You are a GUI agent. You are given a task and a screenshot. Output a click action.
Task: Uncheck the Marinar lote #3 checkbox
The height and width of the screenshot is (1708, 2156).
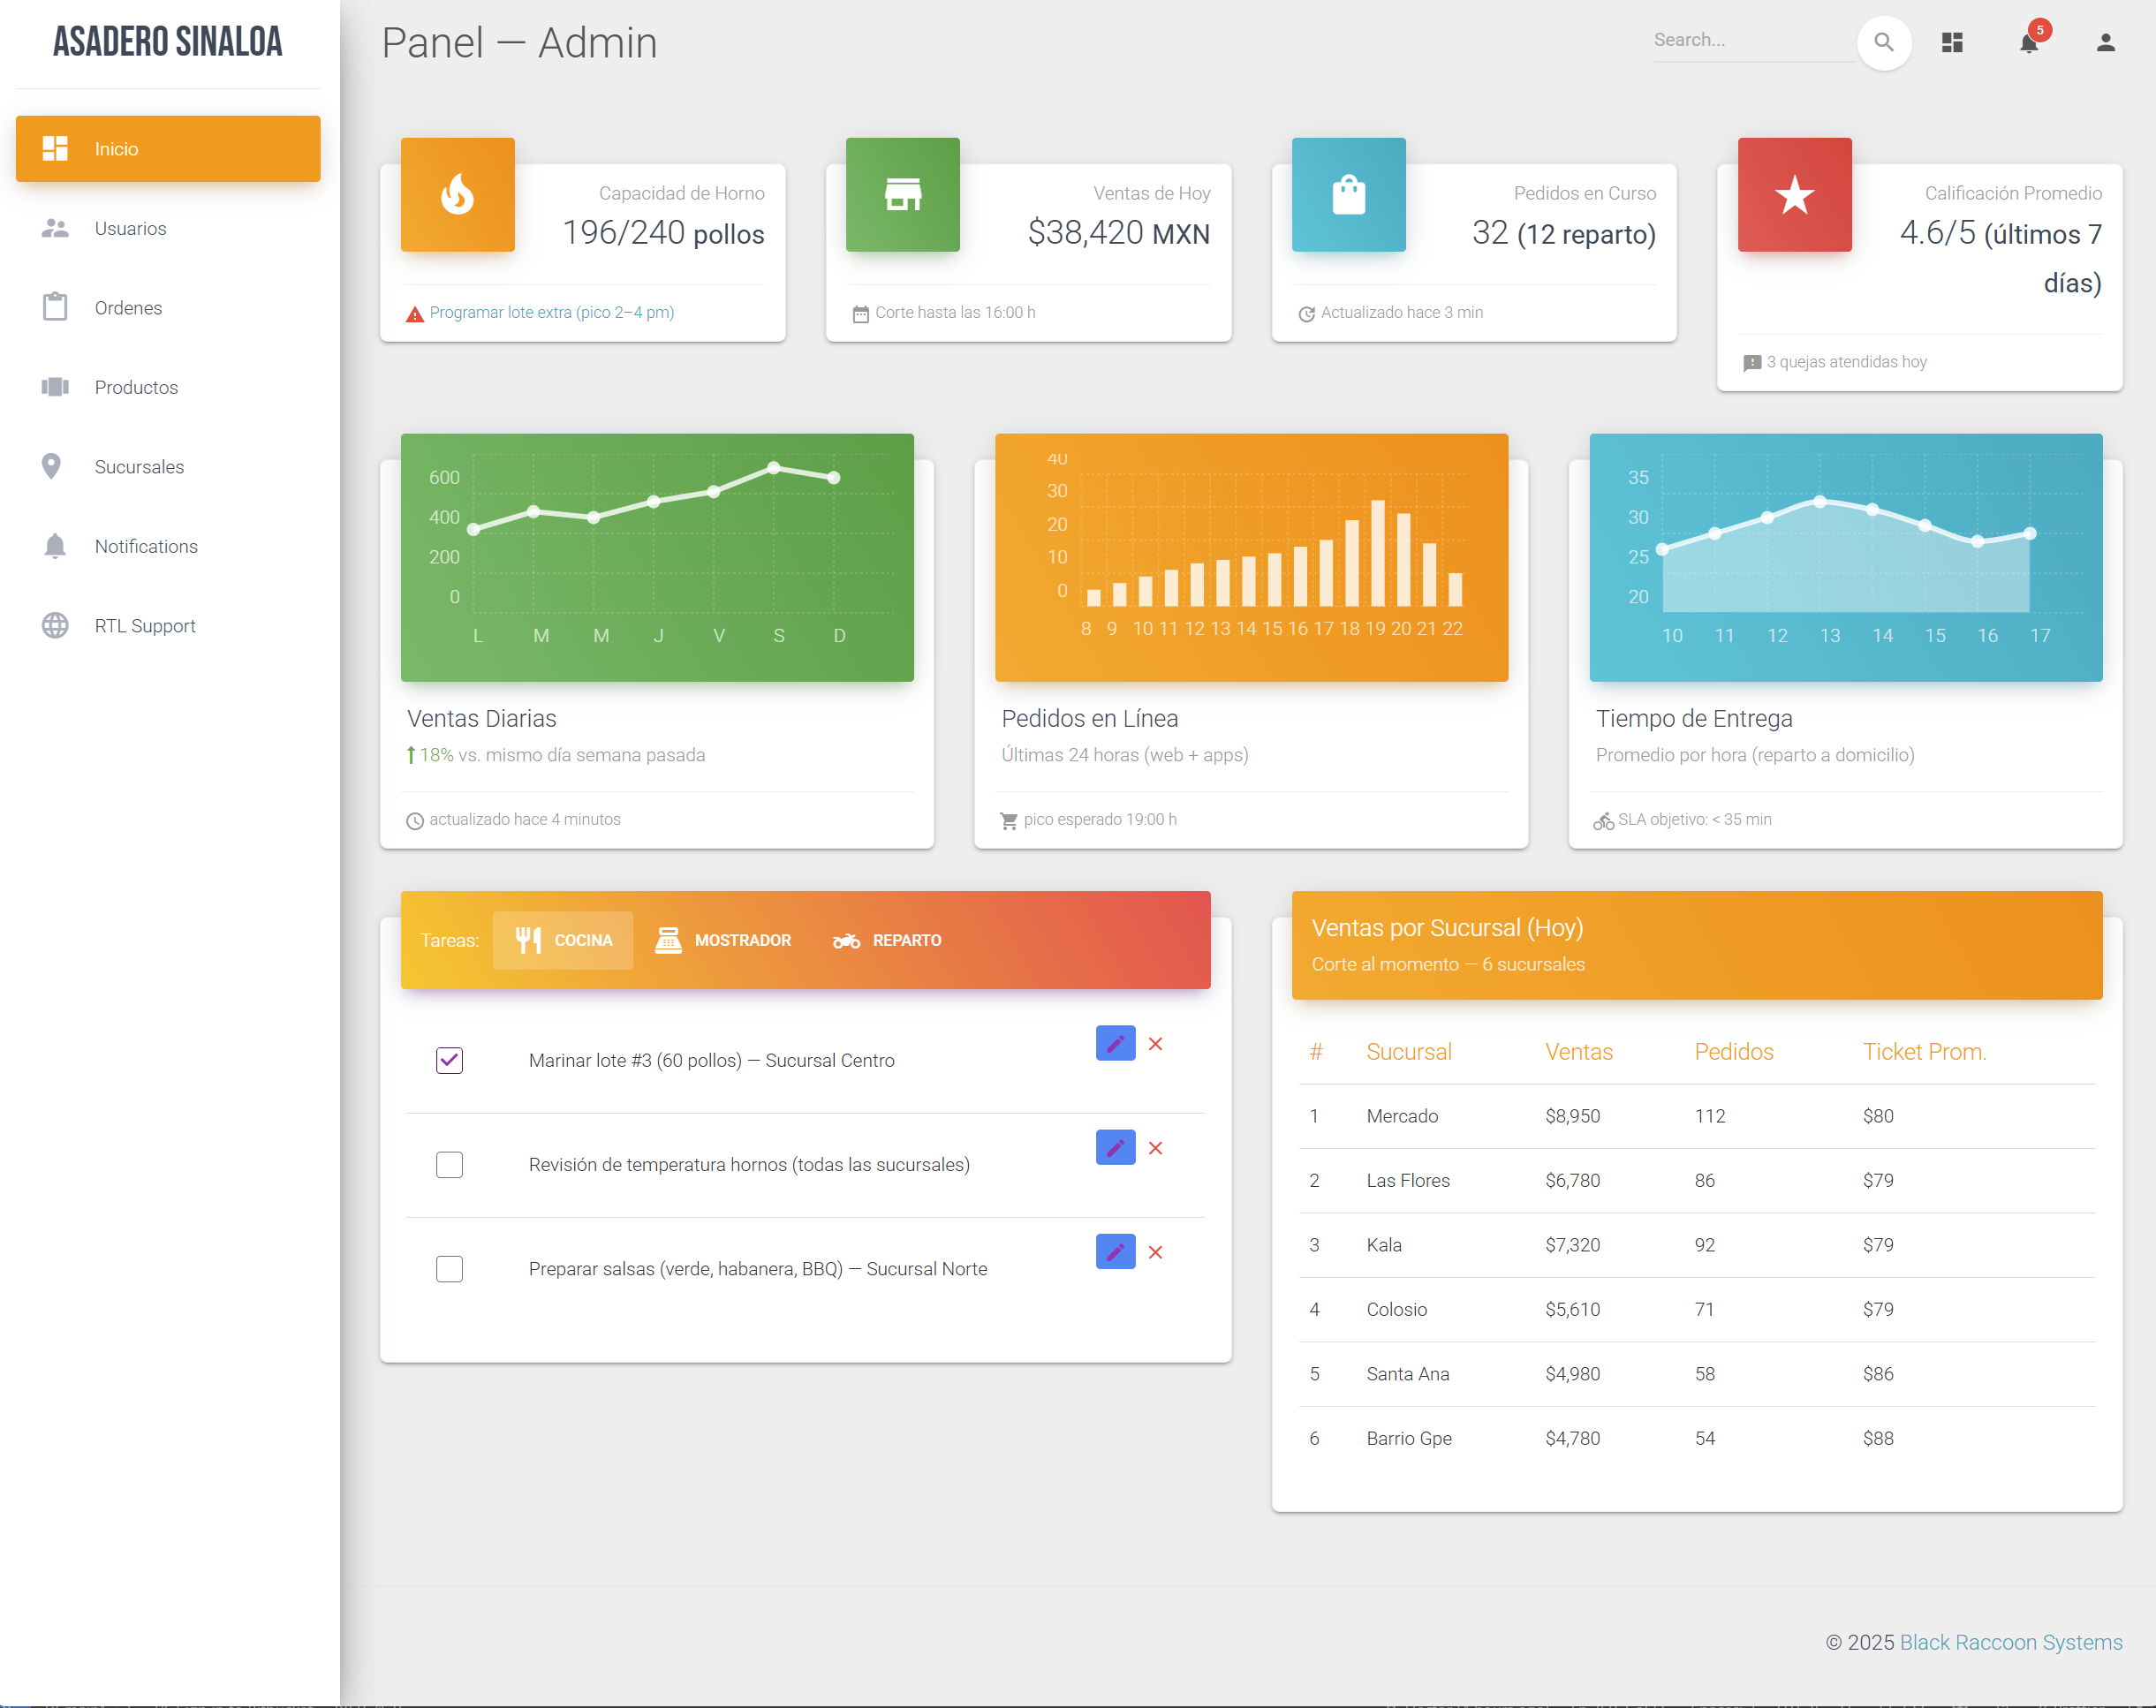tap(449, 1060)
